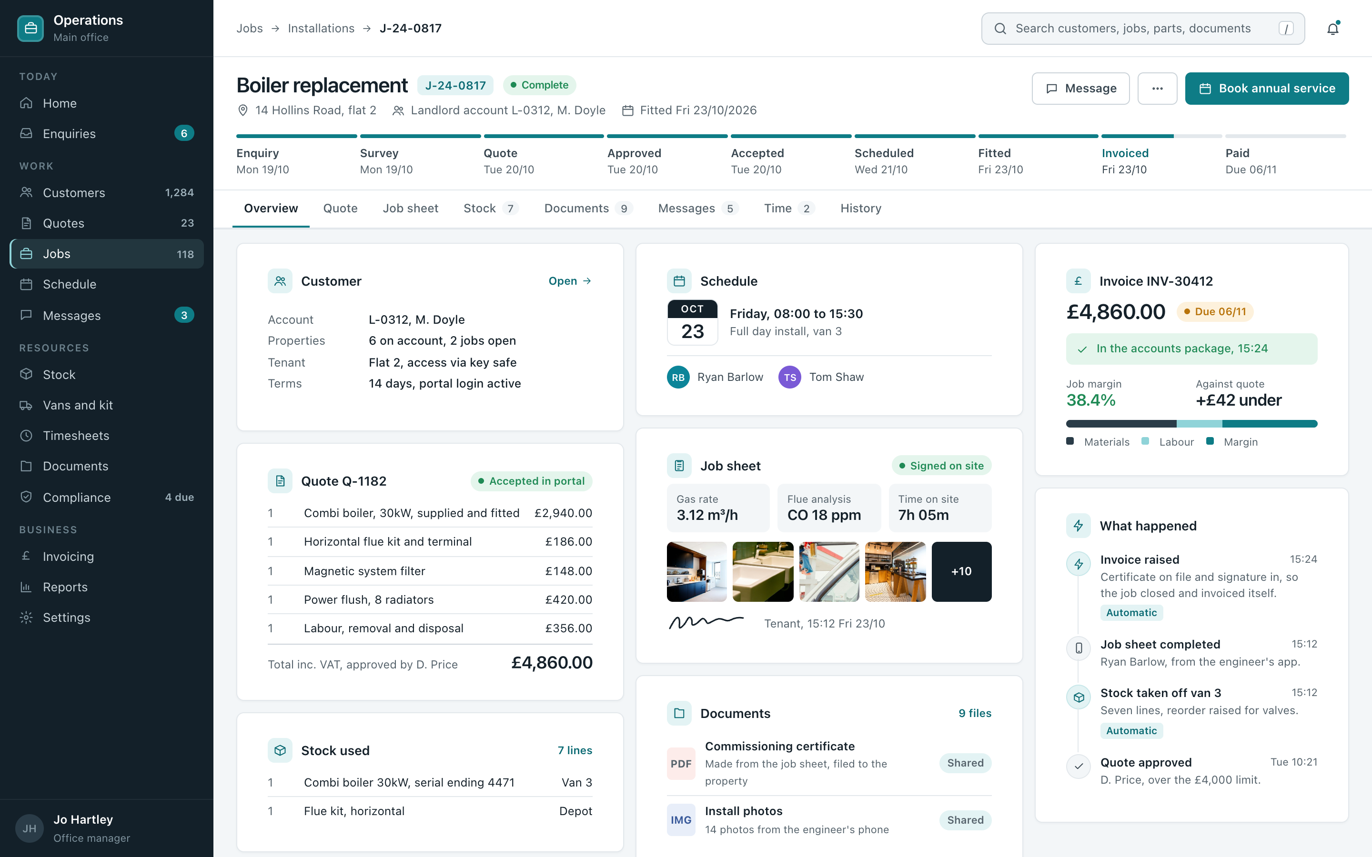1372x857 pixels.
Task: Click the Job sheet card icon
Action: (679, 466)
